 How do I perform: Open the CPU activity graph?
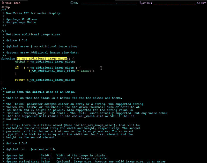(x=109, y=4)
